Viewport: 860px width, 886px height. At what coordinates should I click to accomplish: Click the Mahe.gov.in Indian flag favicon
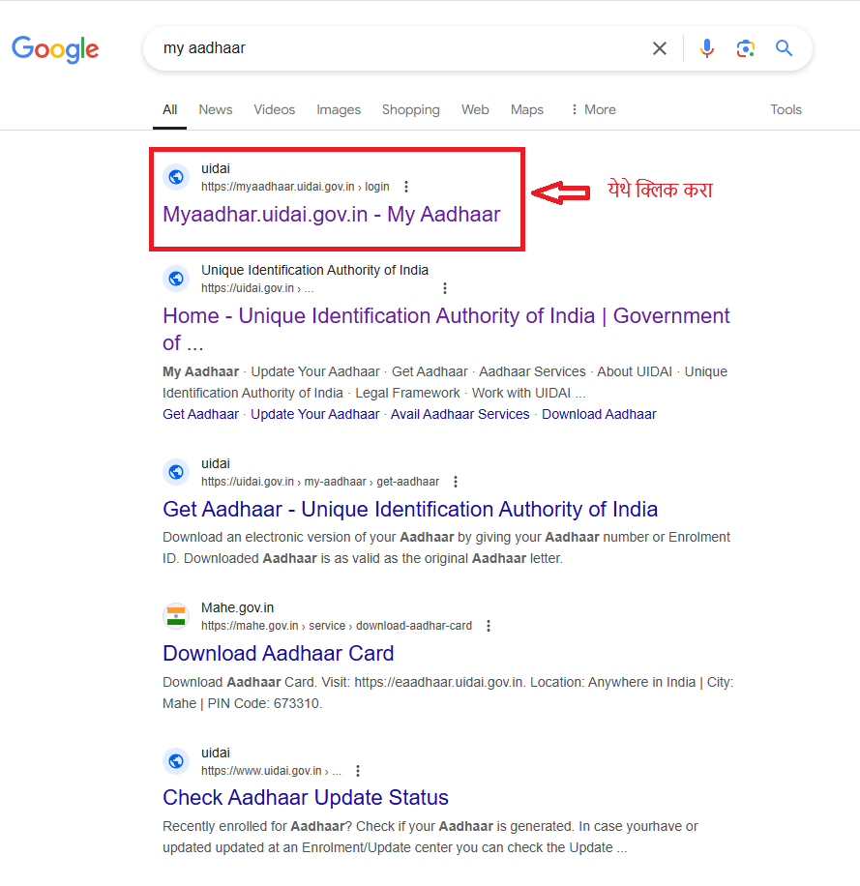pos(176,616)
